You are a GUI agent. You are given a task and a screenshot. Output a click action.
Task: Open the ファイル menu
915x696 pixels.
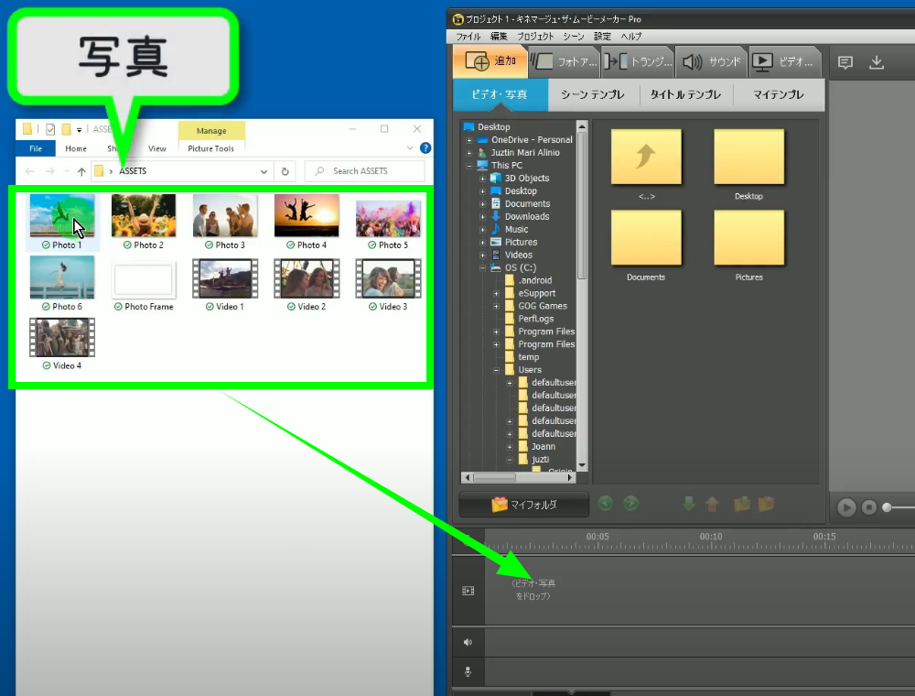click(x=468, y=36)
